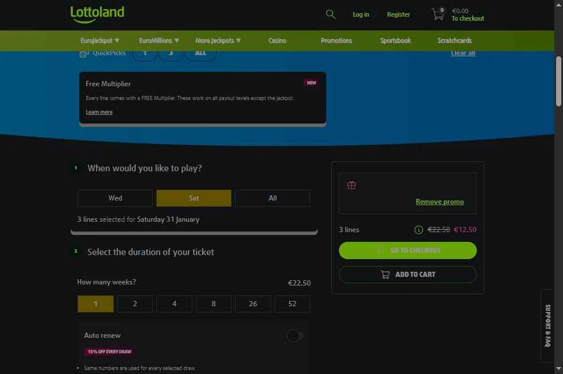Screen dimensions: 563x374
Task: Click the 15% OFF EVERY DRAW badge
Action: (109, 352)
